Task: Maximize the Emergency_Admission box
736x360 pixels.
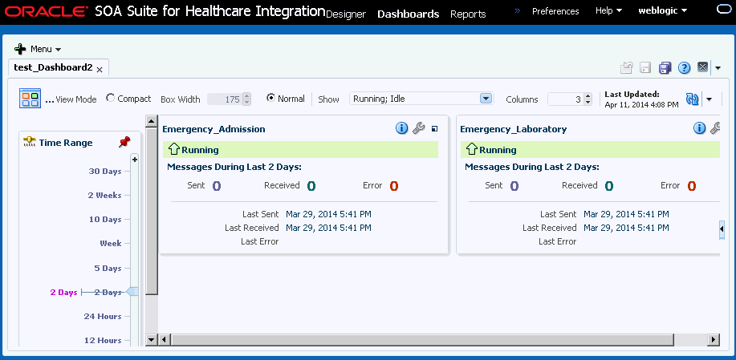Action: pyautogui.click(x=435, y=129)
